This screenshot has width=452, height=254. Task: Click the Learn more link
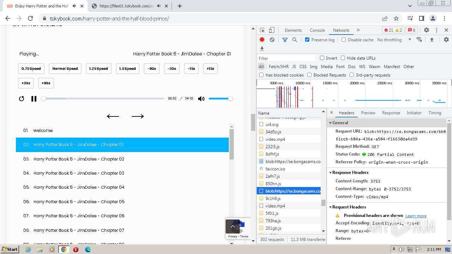[x=416, y=216]
